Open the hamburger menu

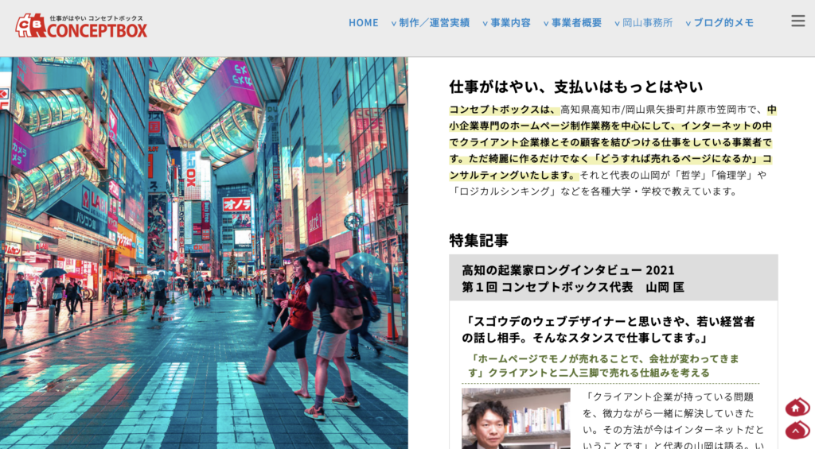[x=797, y=21]
